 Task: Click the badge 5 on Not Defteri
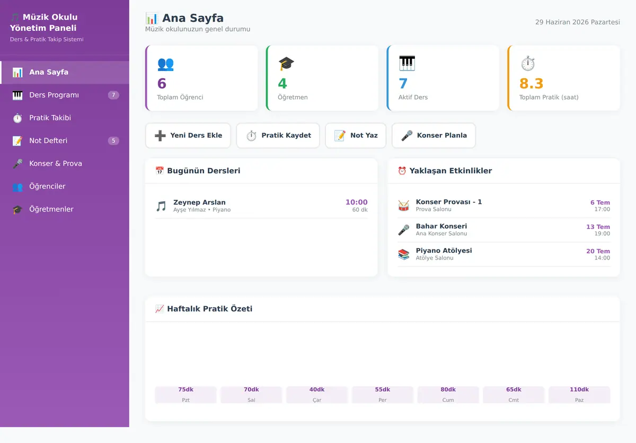point(113,141)
